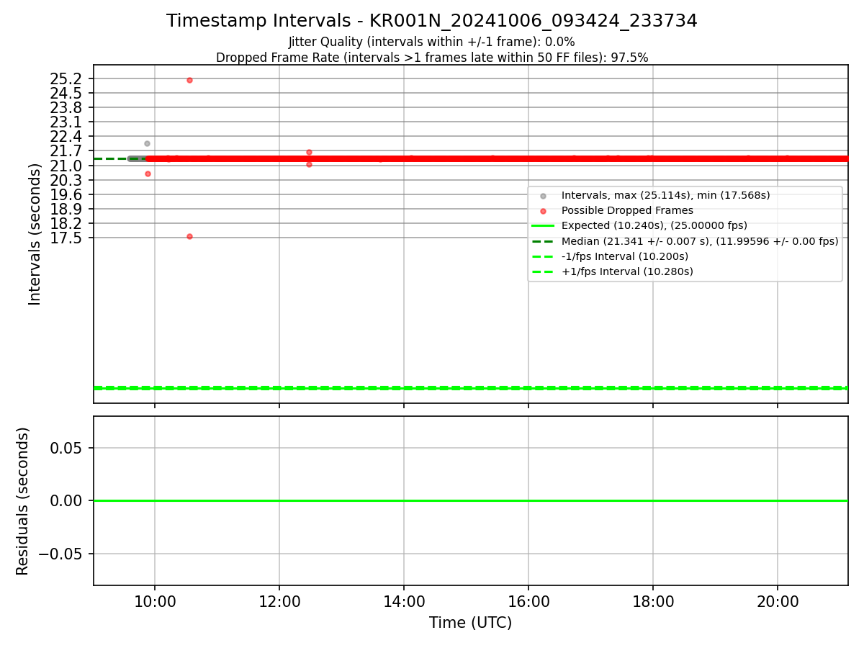Click legend entry 'Intervals, max (25.114s), min (17.568s)'
This screenshot has height=648, width=864.
[665, 195]
